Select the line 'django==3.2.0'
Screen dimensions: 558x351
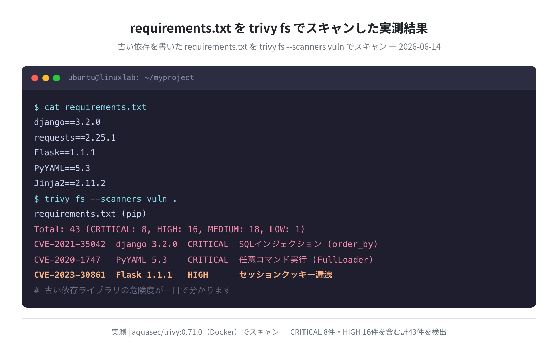[67, 122]
